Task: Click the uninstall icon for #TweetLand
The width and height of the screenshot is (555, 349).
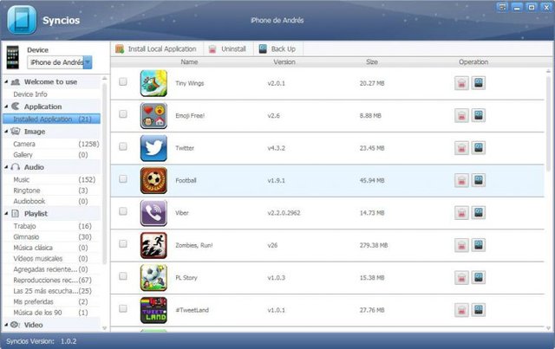Action: (461, 310)
